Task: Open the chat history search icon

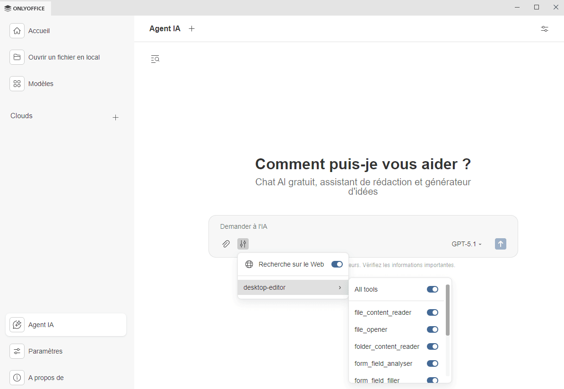Action: click(x=155, y=59)
